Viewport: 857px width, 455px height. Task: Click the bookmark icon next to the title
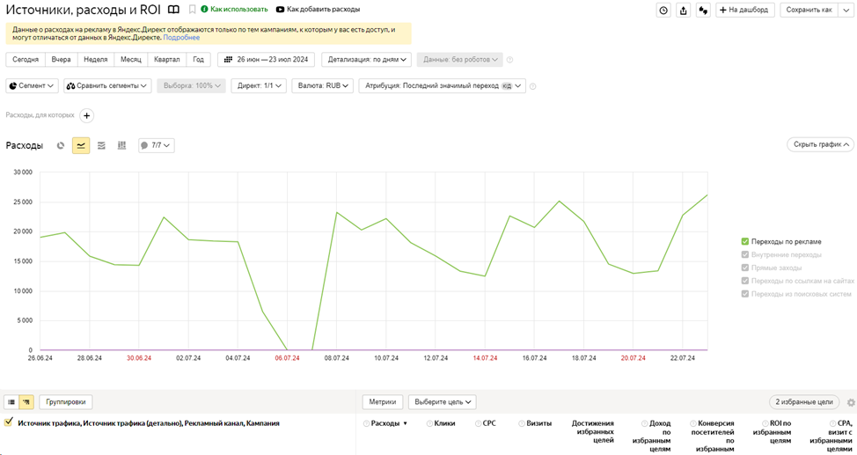pyautogui.click(x=193, y=10)
